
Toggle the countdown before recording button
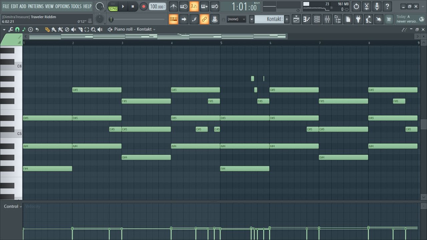(194, 6)
